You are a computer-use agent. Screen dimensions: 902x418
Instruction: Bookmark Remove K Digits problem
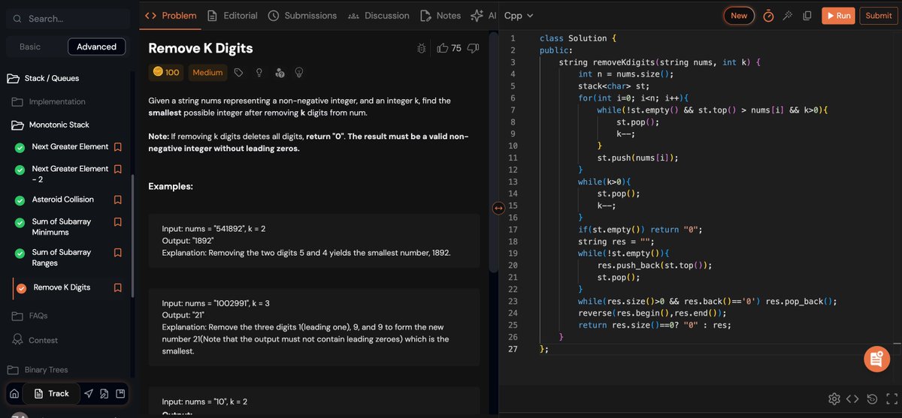[118, 287]
